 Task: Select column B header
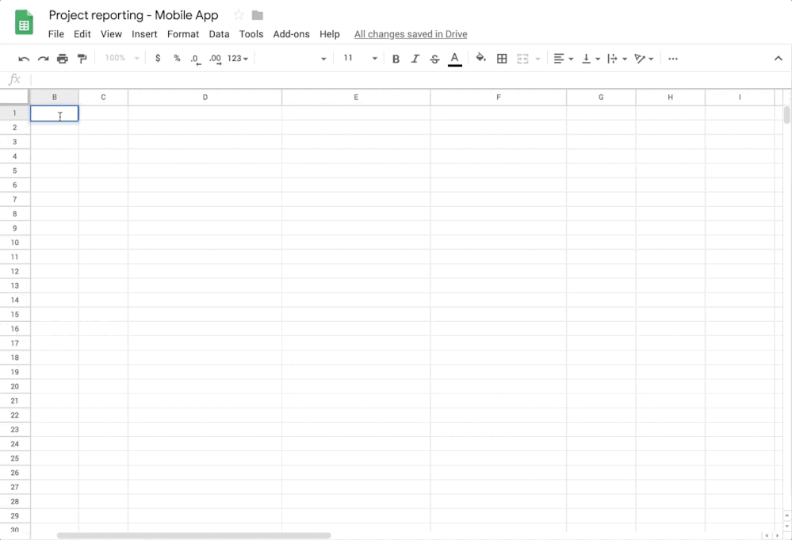pos(54,97)
